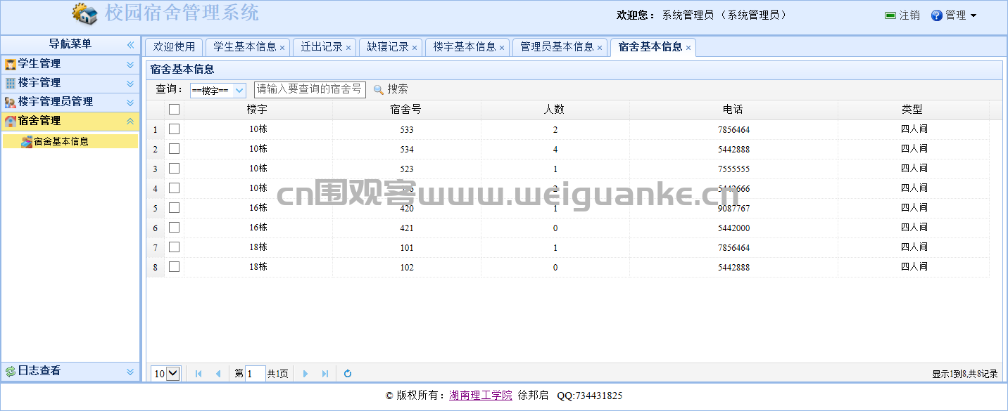Image resolution: width=1008 pixels, height=411 pixels.
Task: Sort by the 人数 column header
Action: coord(555,110)
